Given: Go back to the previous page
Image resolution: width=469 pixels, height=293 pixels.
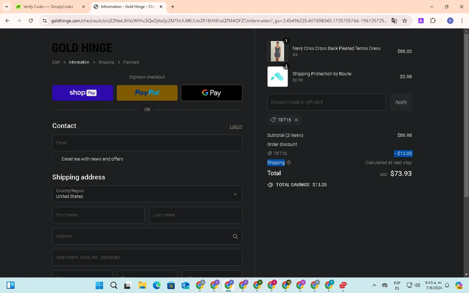Looking at the screenshot, I should pos(7,21).
